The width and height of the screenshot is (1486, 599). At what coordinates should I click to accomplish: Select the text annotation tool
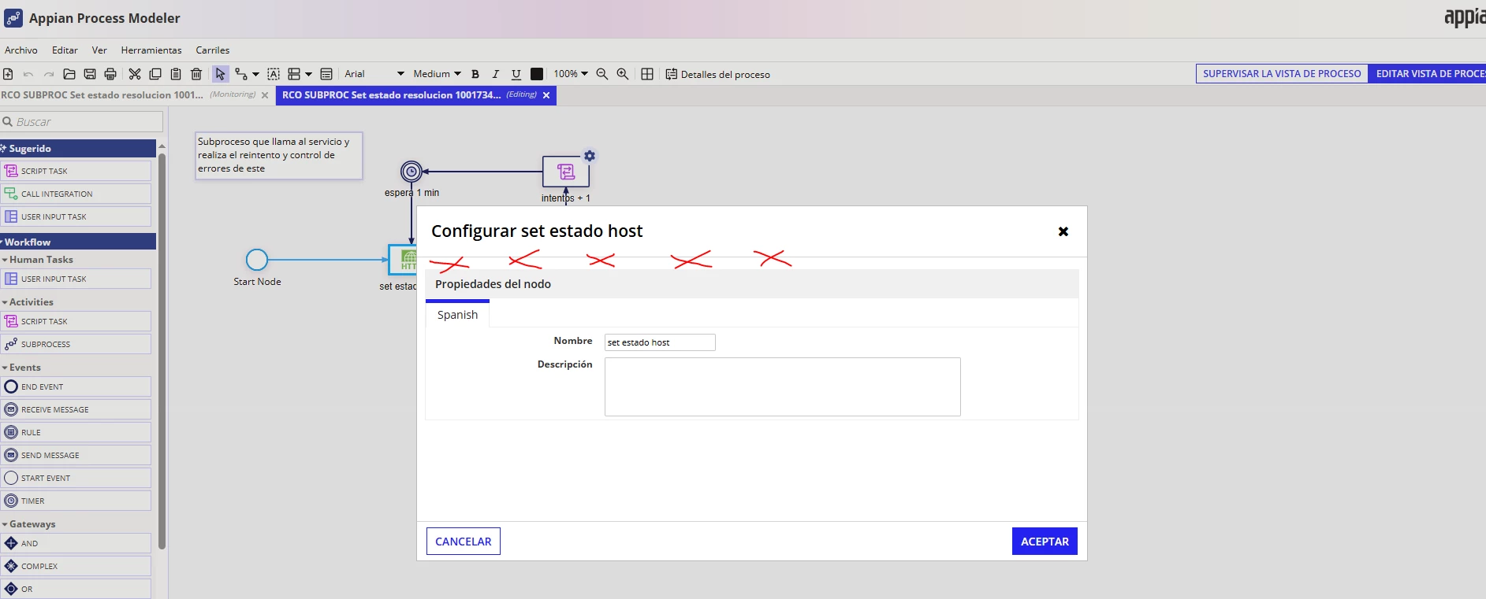274,74
